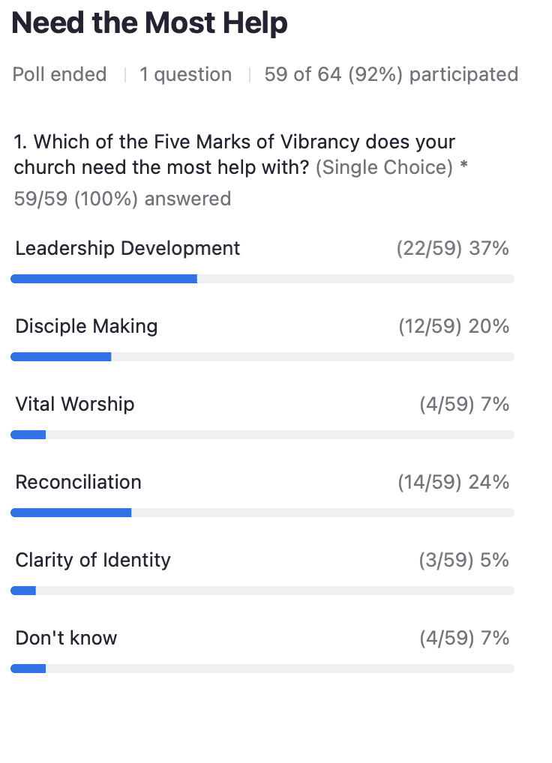Click the "Need the Most Help" poll title

point(150,24)
